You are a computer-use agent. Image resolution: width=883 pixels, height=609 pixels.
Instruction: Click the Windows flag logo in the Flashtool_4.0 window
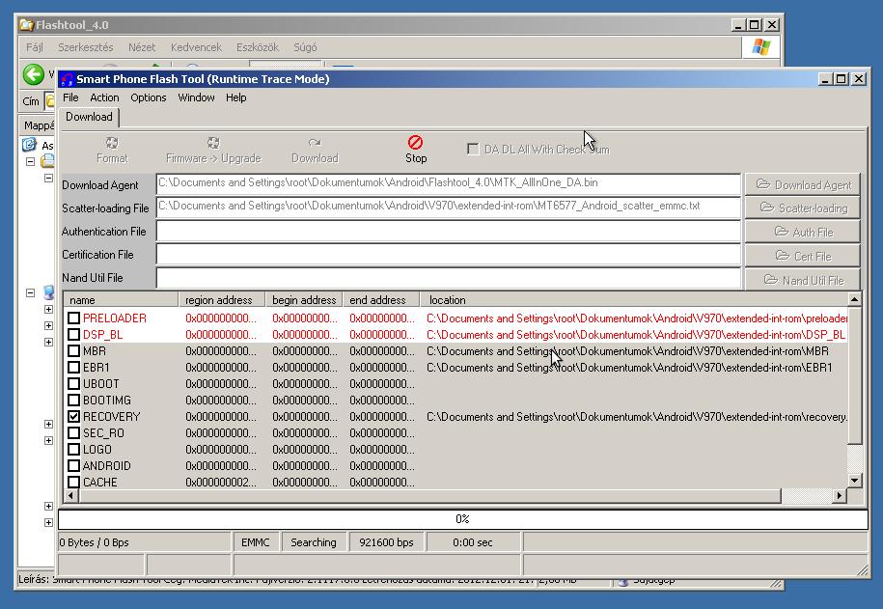(760, 47)
